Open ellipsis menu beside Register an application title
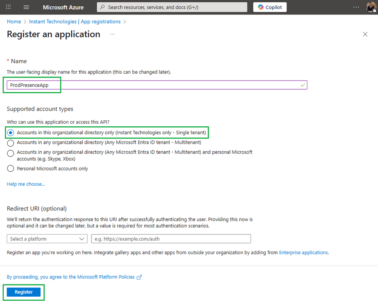 click(112, 34)
